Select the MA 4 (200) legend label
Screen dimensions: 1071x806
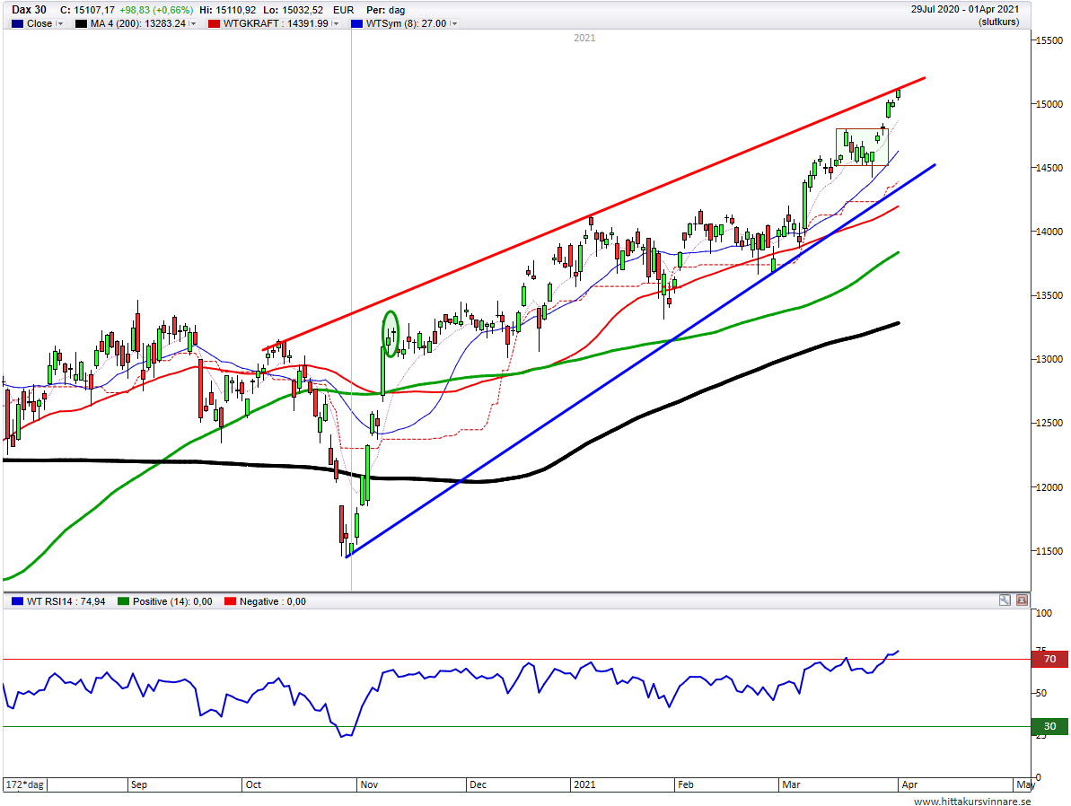tap(138, 24)
